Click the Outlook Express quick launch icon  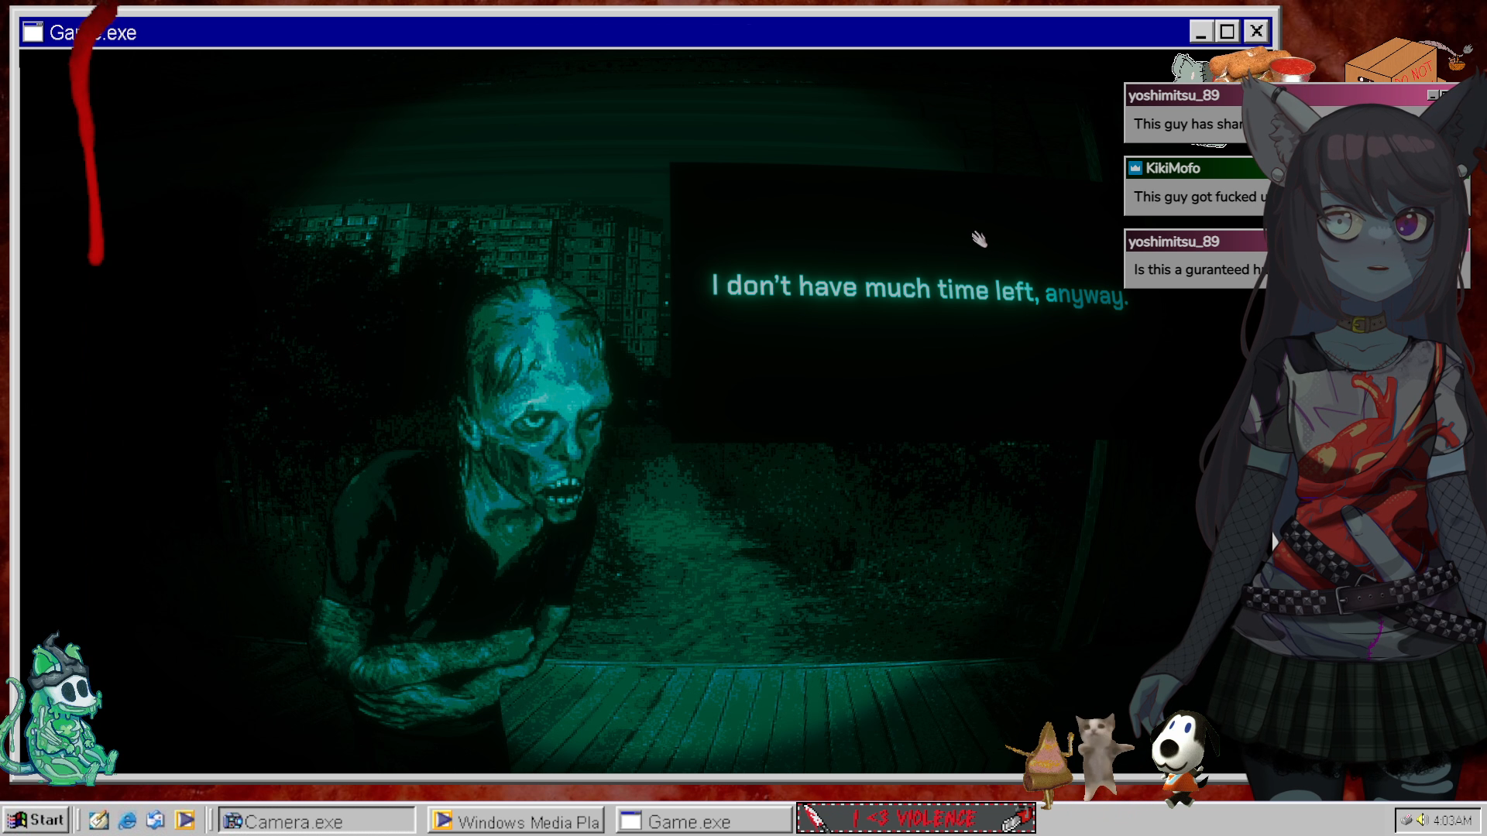156,820
